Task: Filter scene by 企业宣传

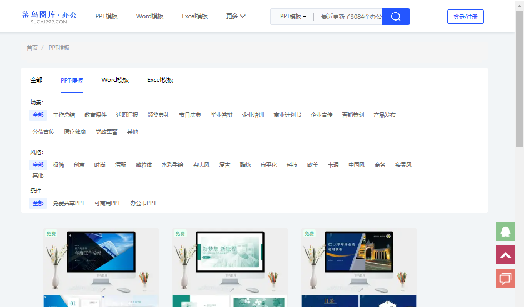Action: coord(322,115)
